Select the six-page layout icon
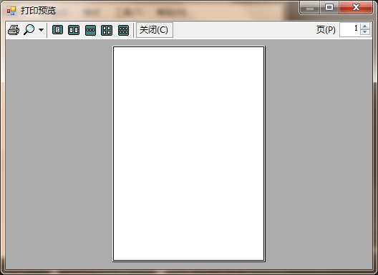Image resolution: width=378 pixels, height=275 pixels. tap(124, 30)
